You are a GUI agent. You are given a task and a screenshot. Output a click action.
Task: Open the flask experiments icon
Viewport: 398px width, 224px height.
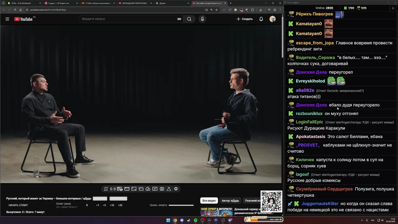tap(169, 189)
